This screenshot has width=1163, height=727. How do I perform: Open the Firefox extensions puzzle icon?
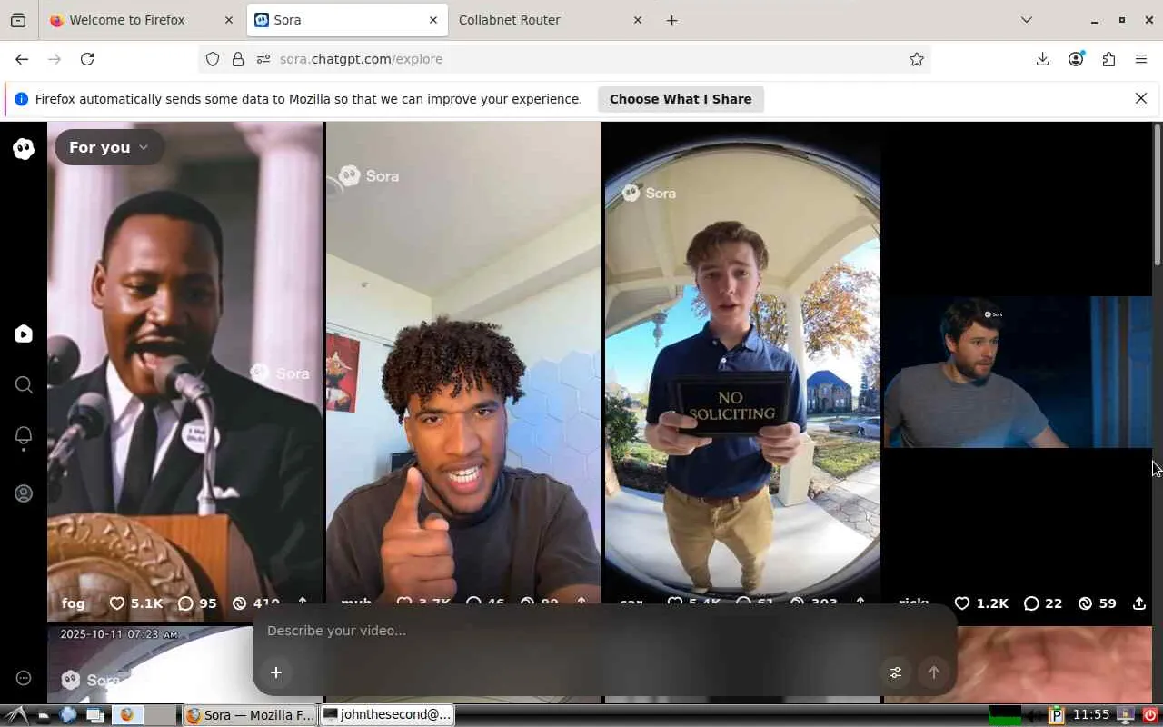[1108, 59]
